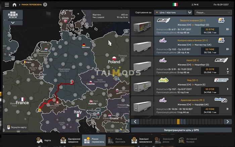Click the Italy flag marker on map

(x=78, y=115)
